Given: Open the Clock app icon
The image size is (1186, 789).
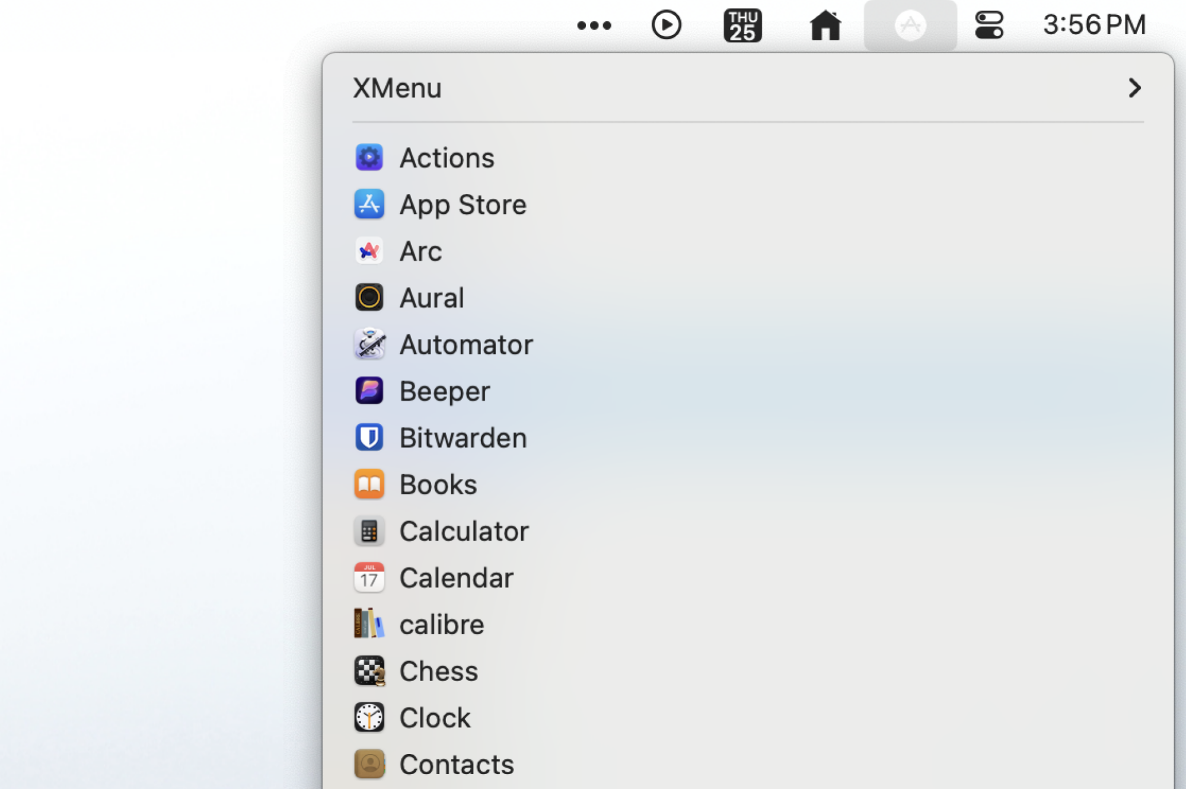Looking at the screenshot, I should [369, 718].
